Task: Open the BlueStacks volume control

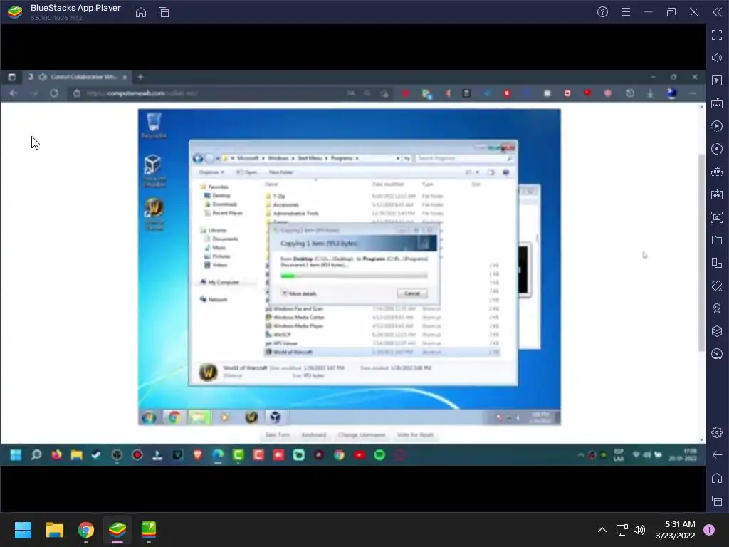Action: tap(717, 58)
